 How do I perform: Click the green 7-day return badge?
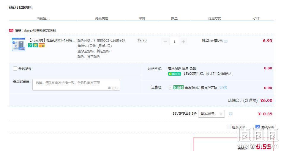pyautogui.click(x=30, y=45)
